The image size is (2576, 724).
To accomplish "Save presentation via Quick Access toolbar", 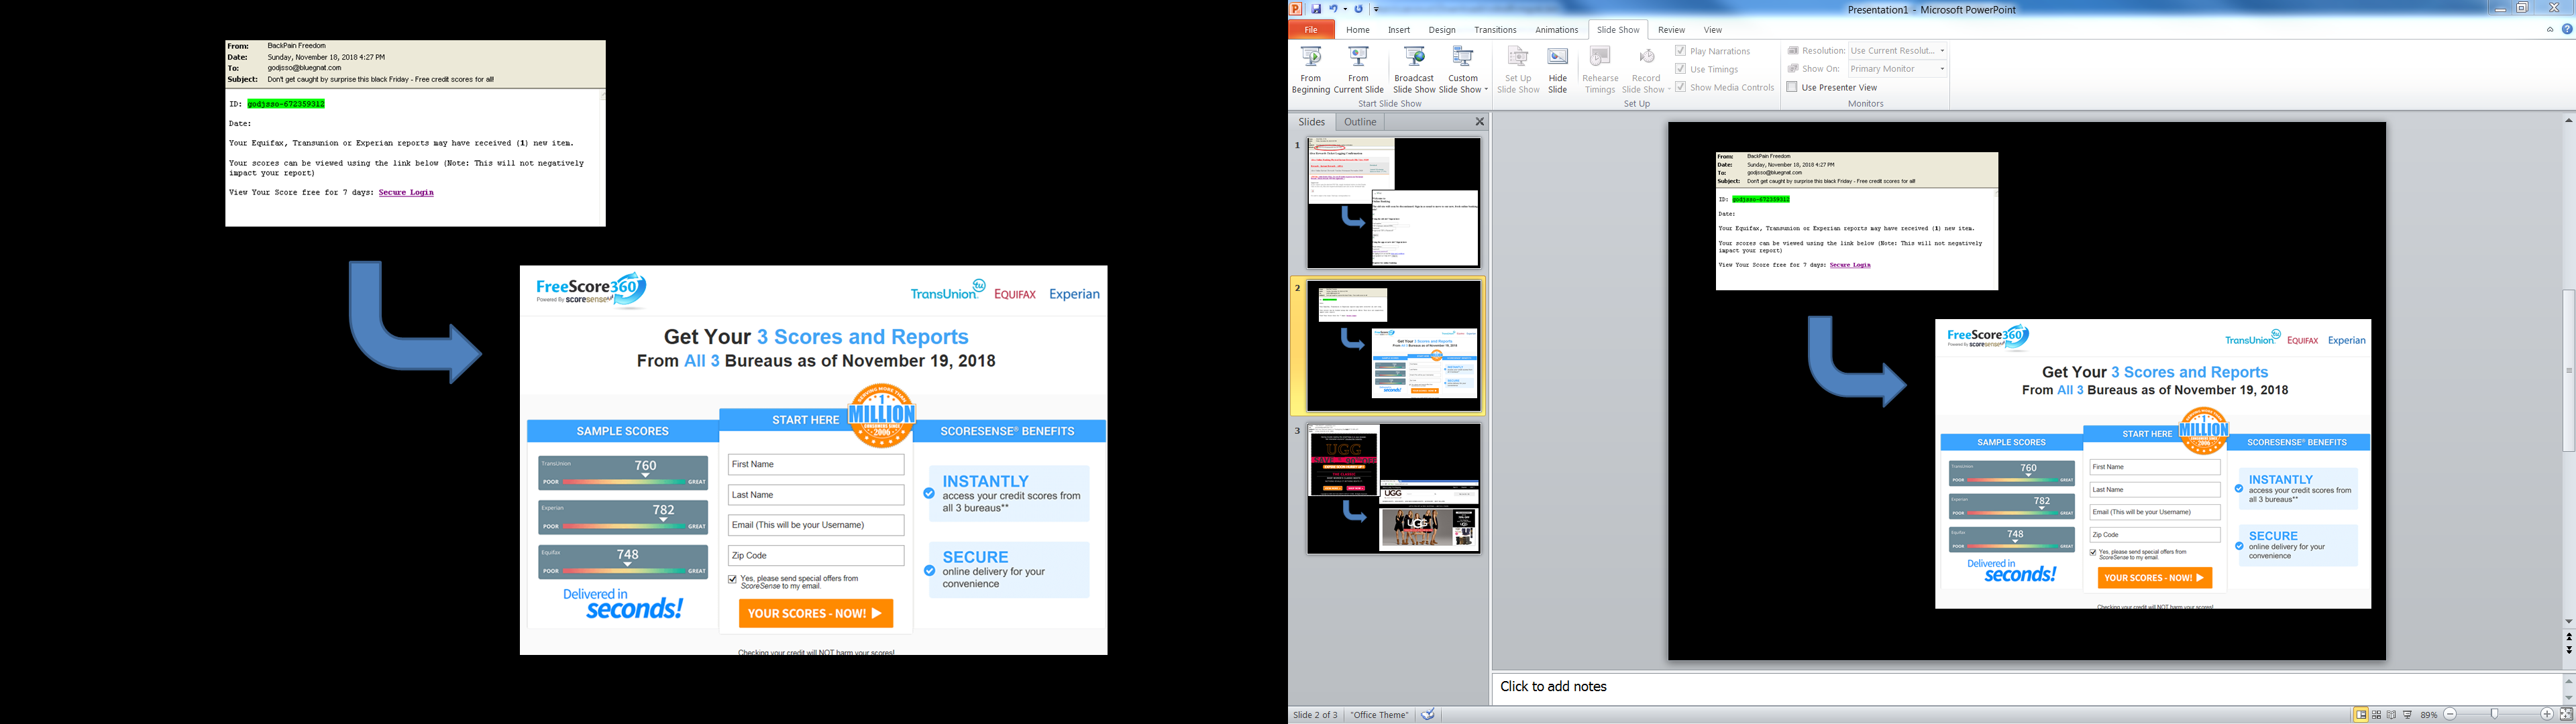I will [x=1316, y=9].
